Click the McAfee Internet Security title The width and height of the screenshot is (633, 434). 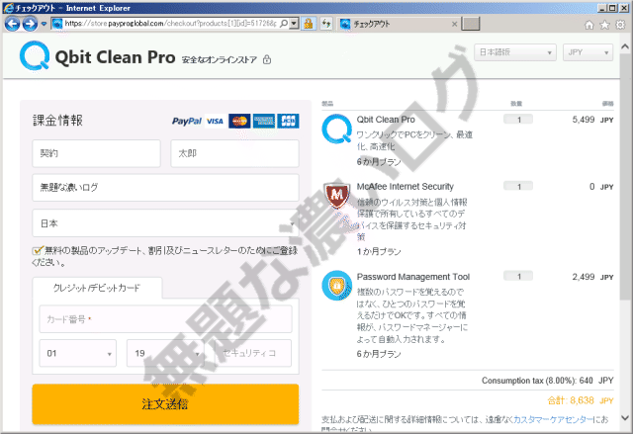(x=405, y=187)
